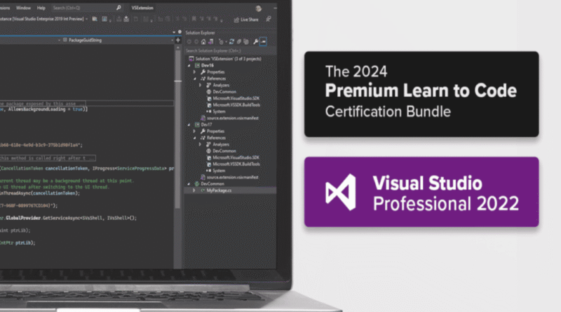This screenshot has width=561, height=312.
Task: Collapse the DevCommon shared project node
Action: pyautogui.click(x=189, y=184)
